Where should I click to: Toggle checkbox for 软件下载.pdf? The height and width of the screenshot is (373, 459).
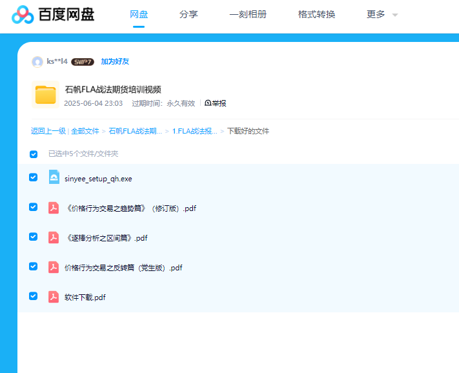[34, 296]
